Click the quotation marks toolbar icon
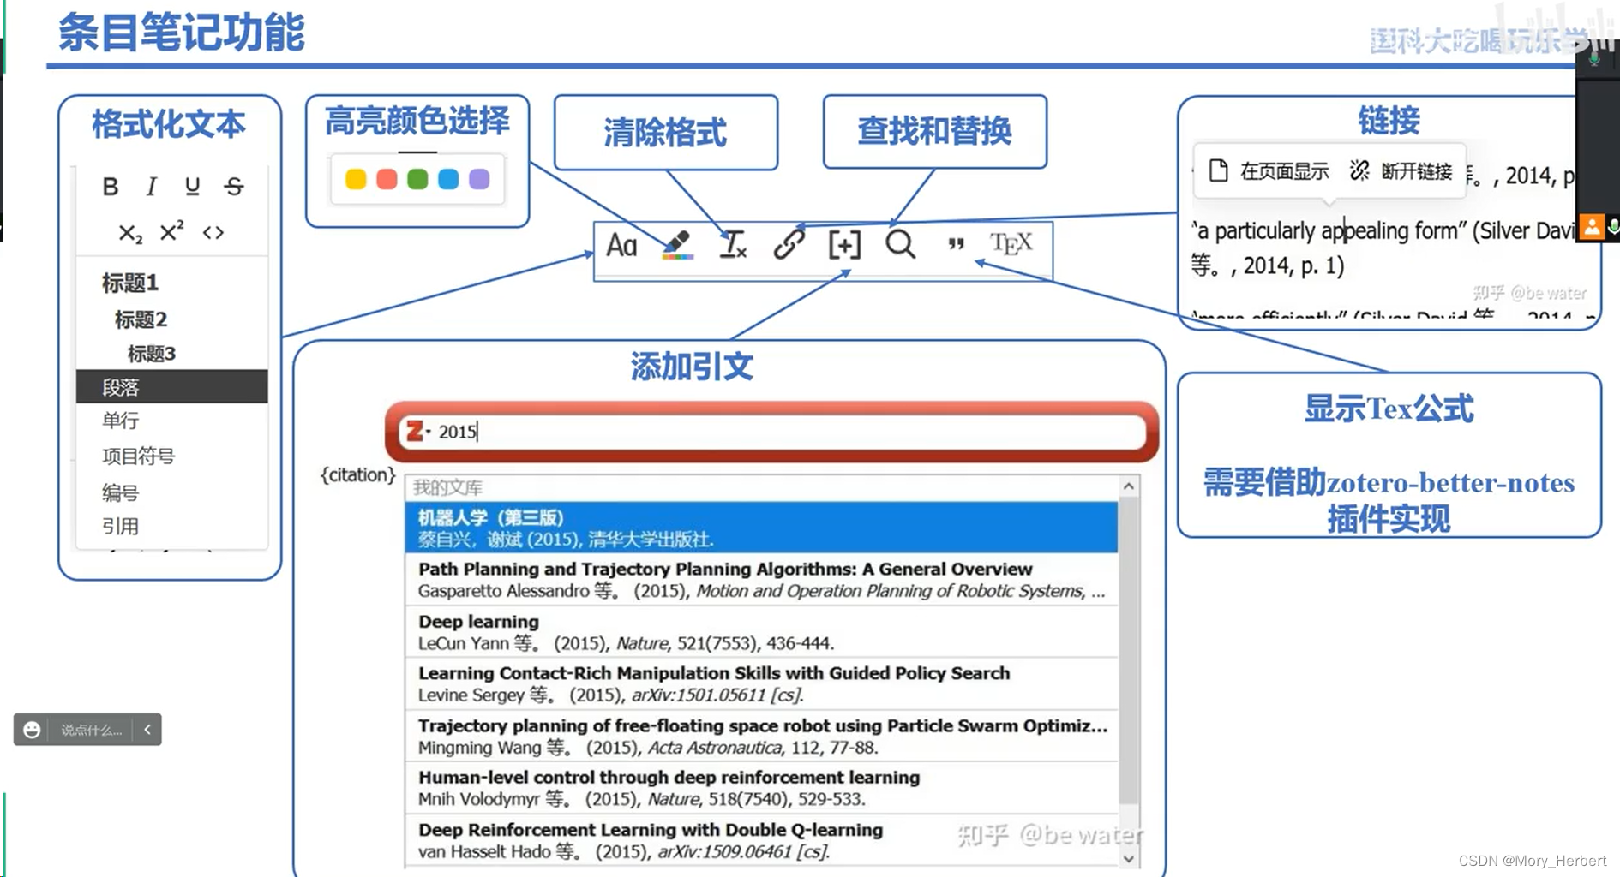This screenshot has width=1620, height=877. coord(956,245)
